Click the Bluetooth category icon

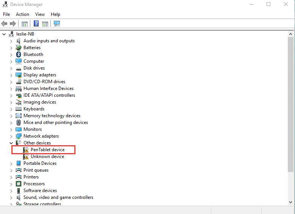[19, 54]
